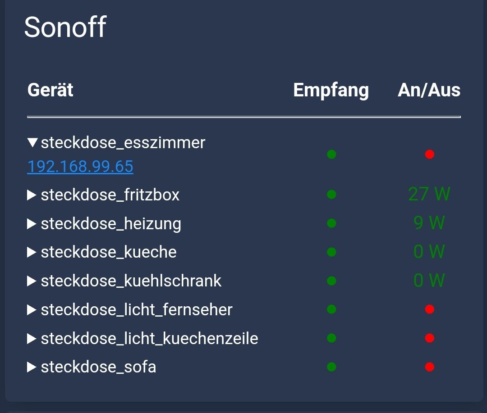The height and width of the screenshot is (413, 487).
Task: Expand the steckdose_sofa row arrow
Action: click(32, 367)
